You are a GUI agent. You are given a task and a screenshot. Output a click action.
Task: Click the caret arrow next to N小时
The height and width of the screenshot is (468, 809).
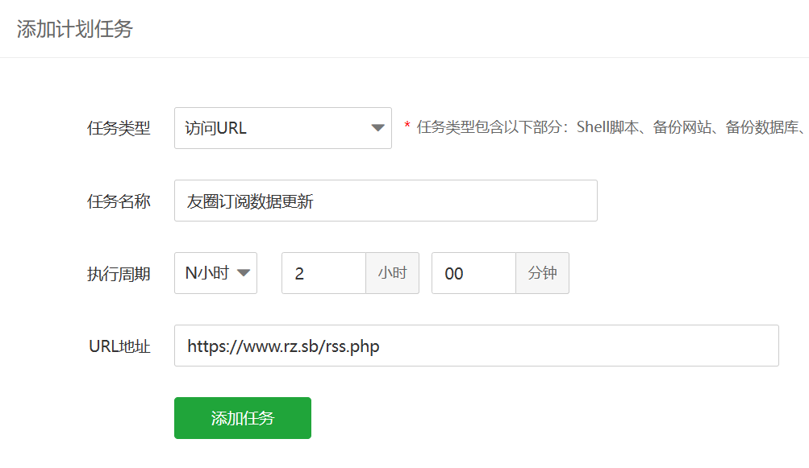[x=243, y=273]
